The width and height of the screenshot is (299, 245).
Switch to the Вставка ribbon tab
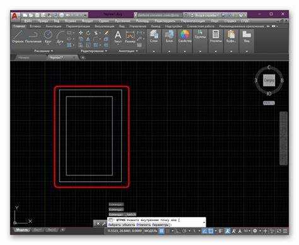35,27
